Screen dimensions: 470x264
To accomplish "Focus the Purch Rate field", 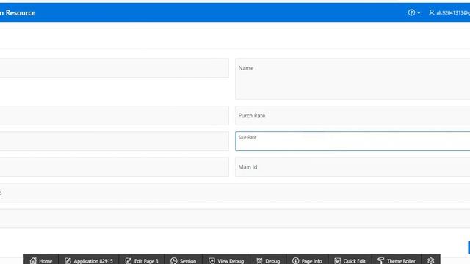I will click(x=352, y=116).
